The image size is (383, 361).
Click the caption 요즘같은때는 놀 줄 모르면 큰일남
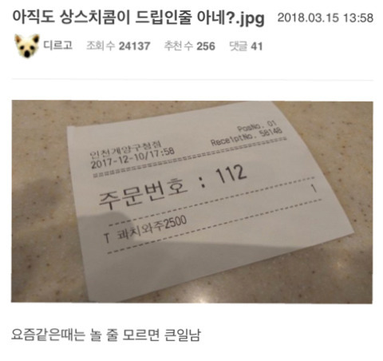pyautogui.click(x=106, y=335)
